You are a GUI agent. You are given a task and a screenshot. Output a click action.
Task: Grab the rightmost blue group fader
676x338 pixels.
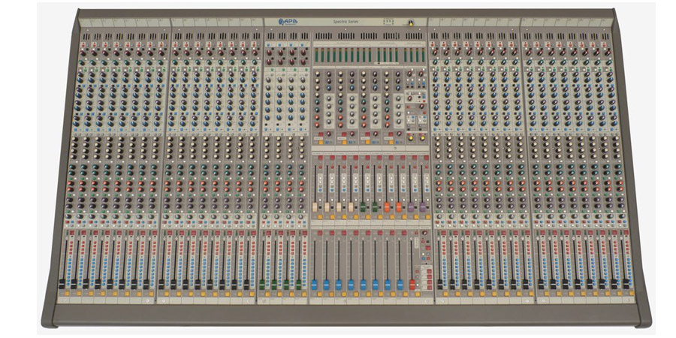pos(400,285)
